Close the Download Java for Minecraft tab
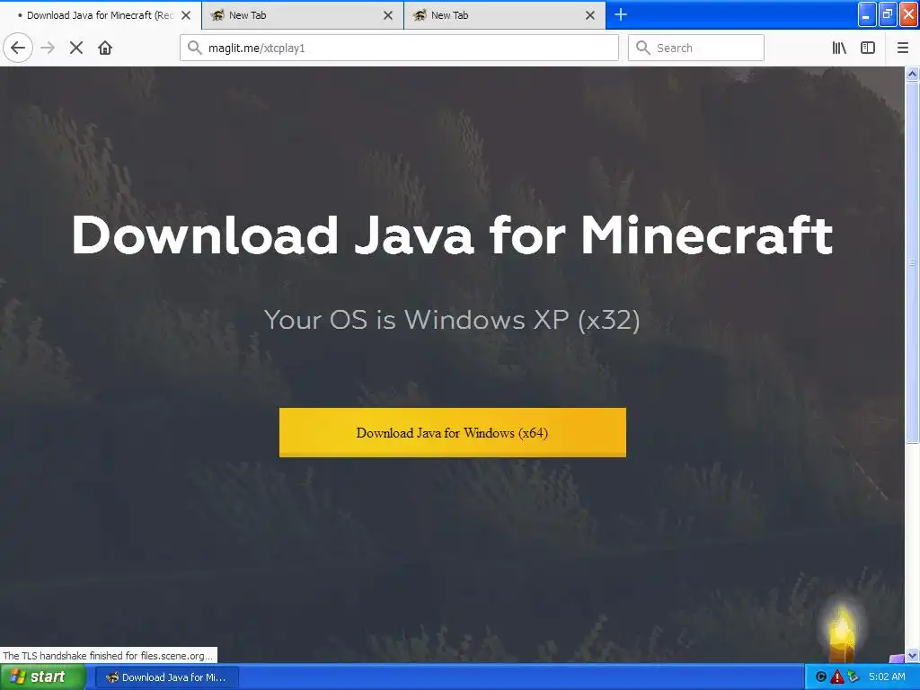Screen dimensions: 920x690 point(186,15)
